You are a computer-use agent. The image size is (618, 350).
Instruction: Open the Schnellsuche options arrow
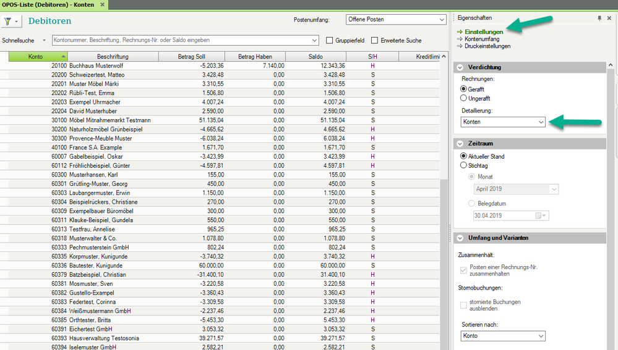44,41
